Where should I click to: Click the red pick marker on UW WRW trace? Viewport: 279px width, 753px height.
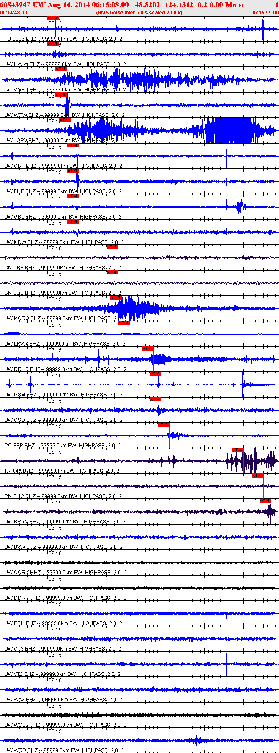point(61,94)
